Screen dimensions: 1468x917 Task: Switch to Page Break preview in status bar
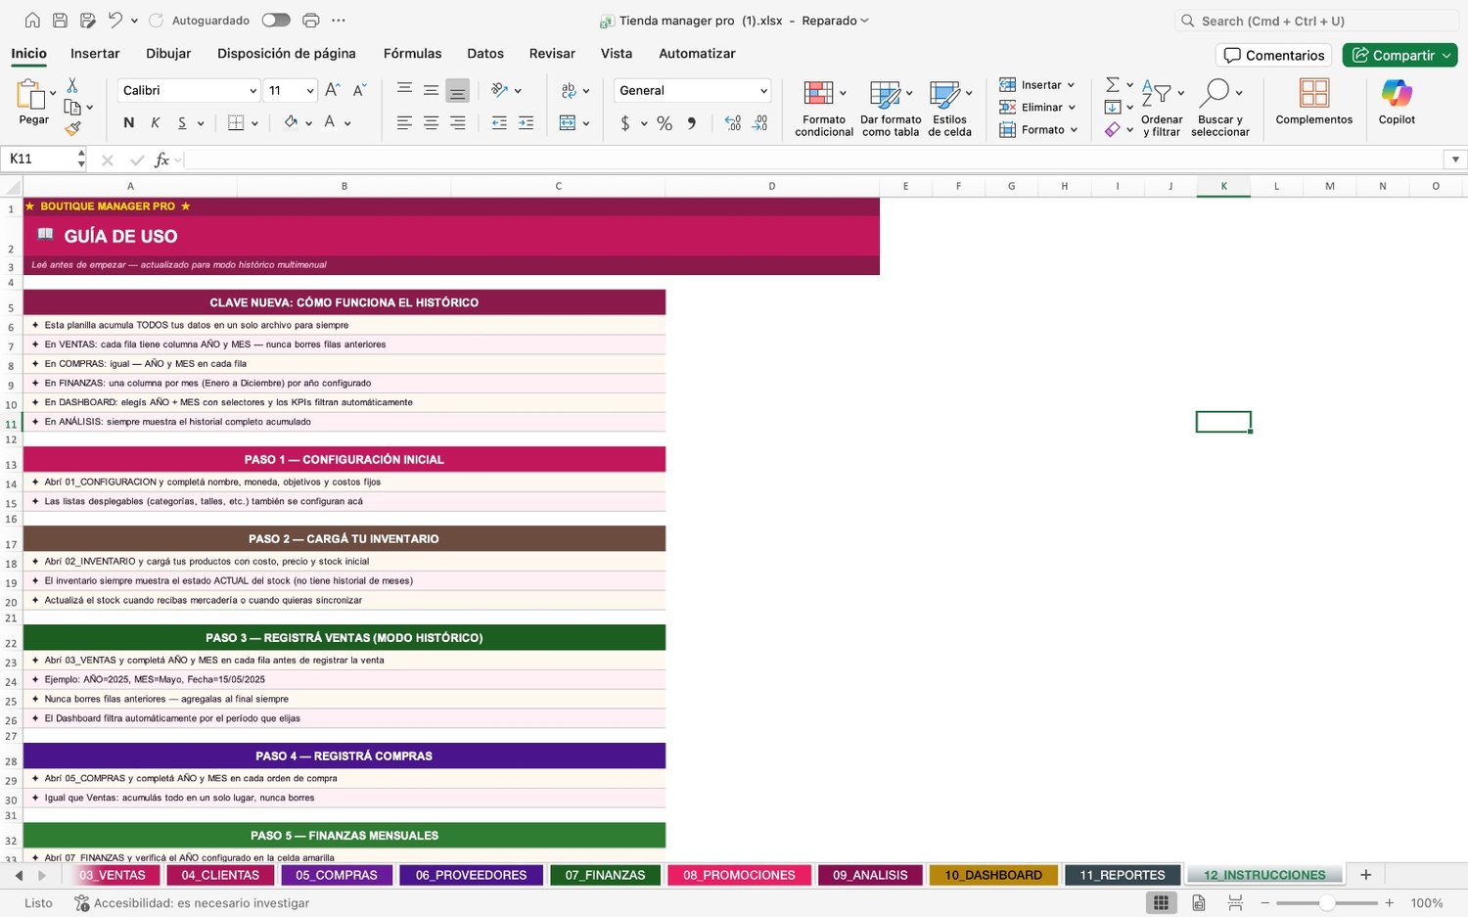click(1235, 902)
